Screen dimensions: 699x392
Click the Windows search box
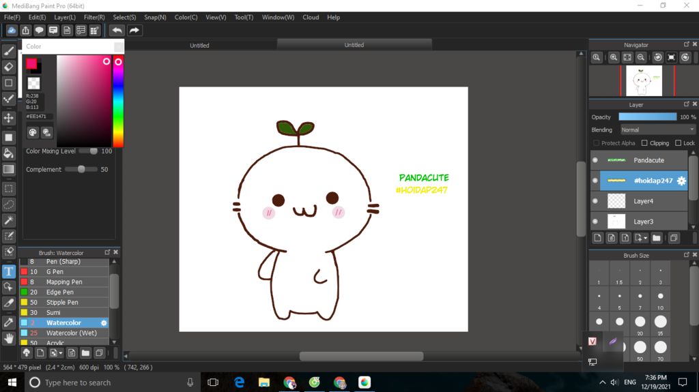[113, 382]
